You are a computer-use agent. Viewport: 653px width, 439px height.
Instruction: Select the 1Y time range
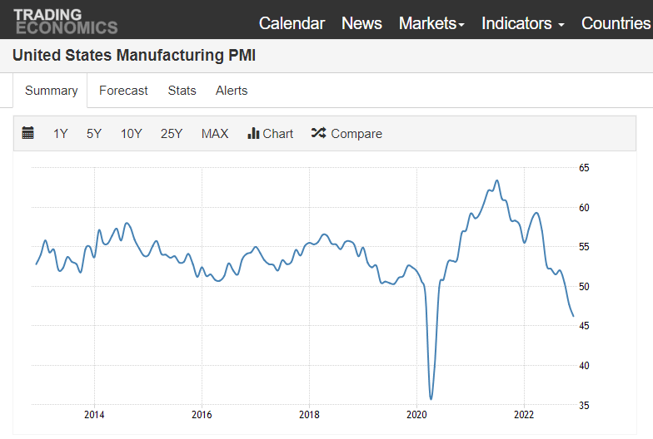(61, 134)
